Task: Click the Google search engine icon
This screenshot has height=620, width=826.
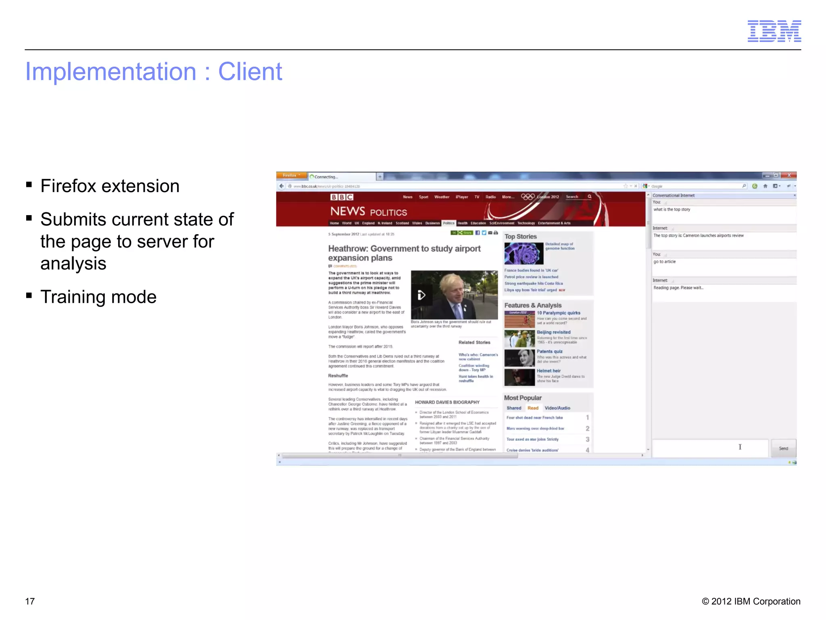Action: 645,186
